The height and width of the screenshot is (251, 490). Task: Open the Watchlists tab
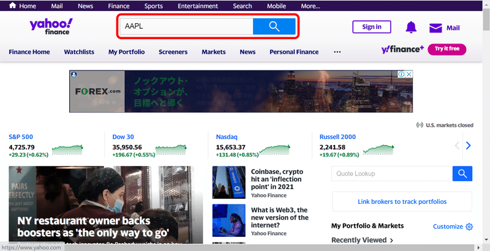[79, 52]
